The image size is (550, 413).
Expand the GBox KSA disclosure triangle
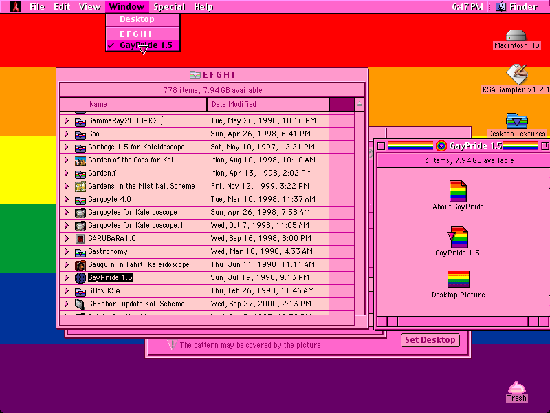(x=66, y=290)
